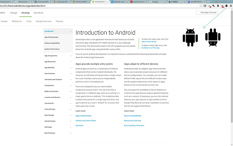Click the Developer Console button

point(207,12)
